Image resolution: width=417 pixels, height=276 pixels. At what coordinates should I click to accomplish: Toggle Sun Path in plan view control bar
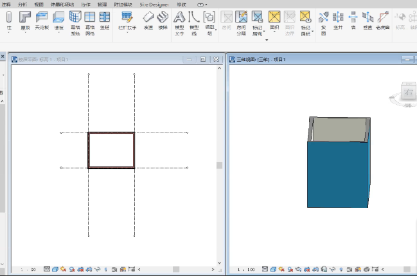pyautogui.click(x=64, y=269)
